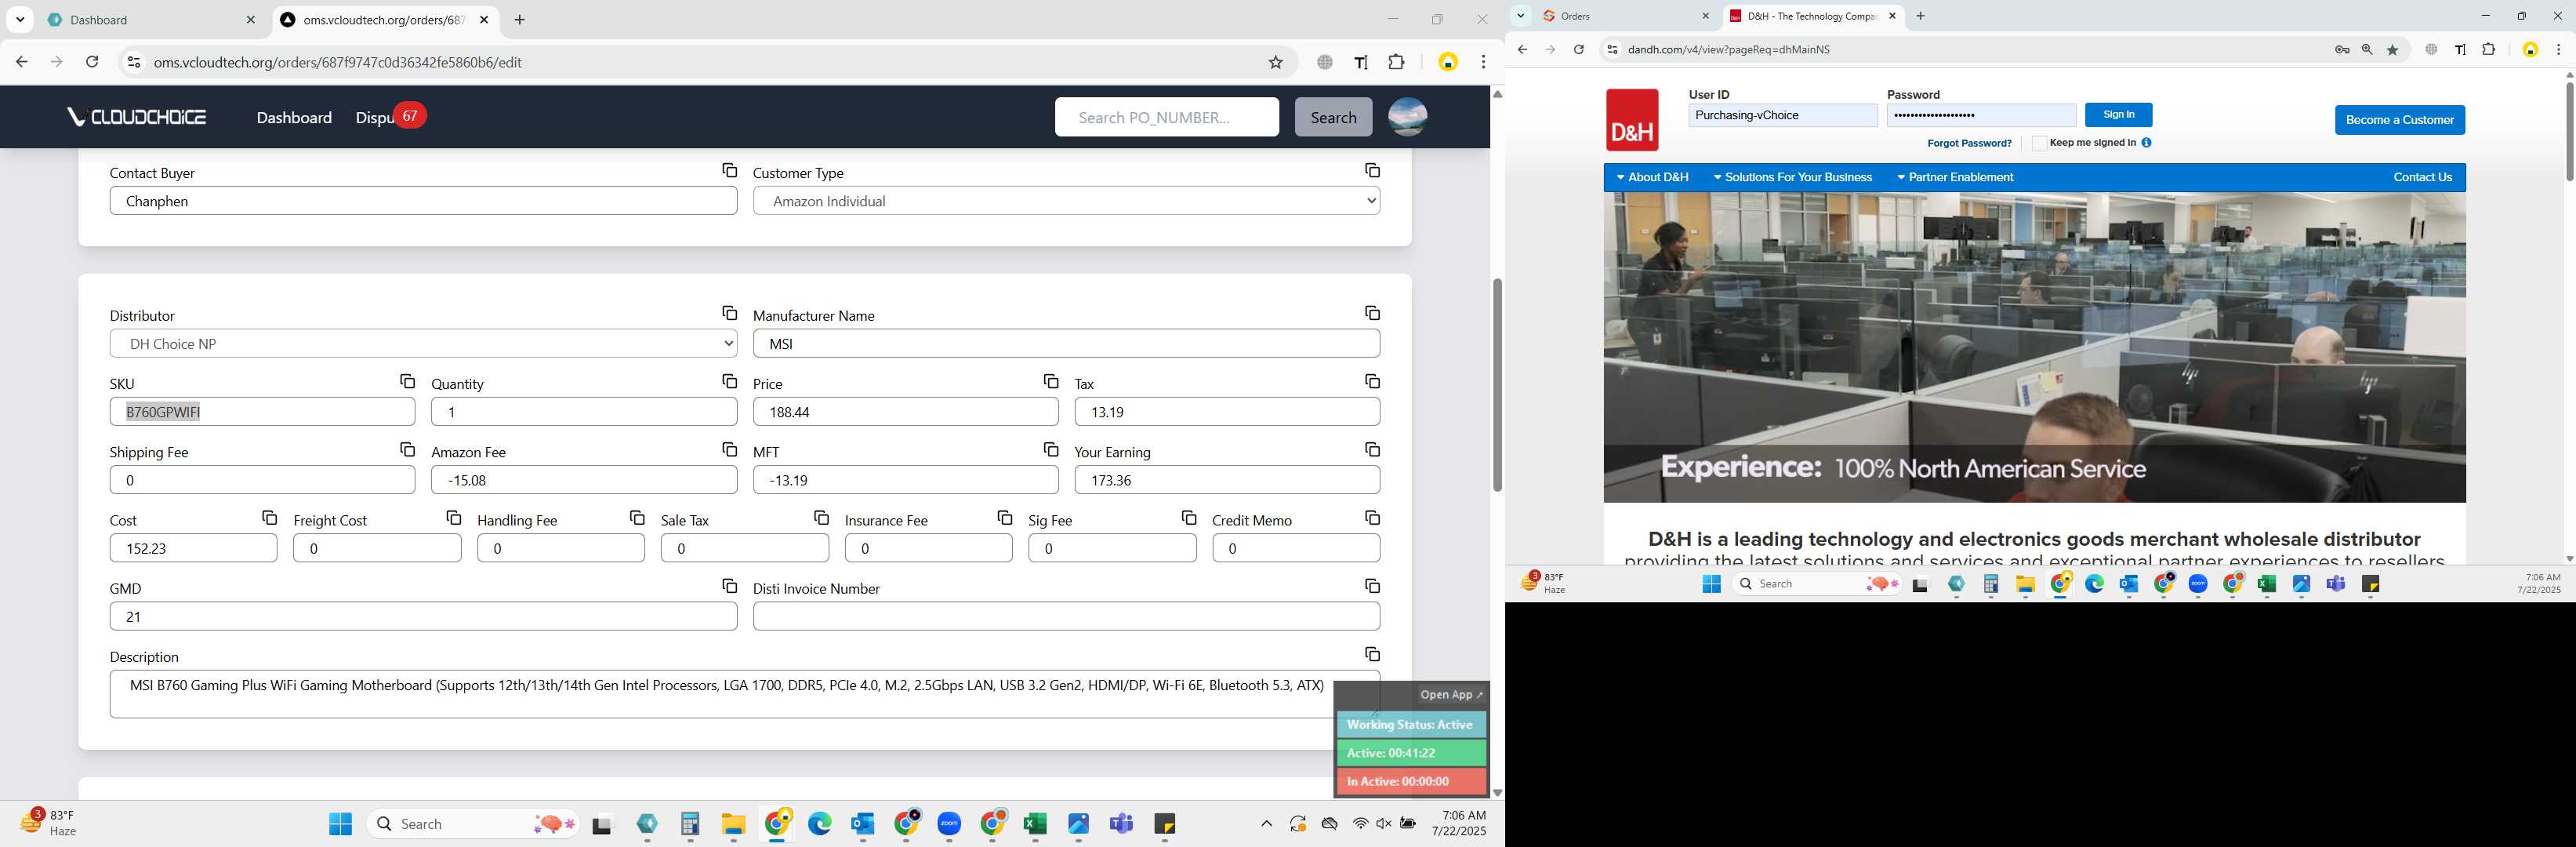Open extensions menu in OMS browser window
The width and height of the screenshot is (2576, 847).
tap(1396, 62)
